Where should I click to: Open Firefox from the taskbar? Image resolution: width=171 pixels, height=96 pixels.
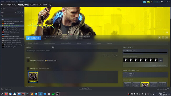click(6, 94)
